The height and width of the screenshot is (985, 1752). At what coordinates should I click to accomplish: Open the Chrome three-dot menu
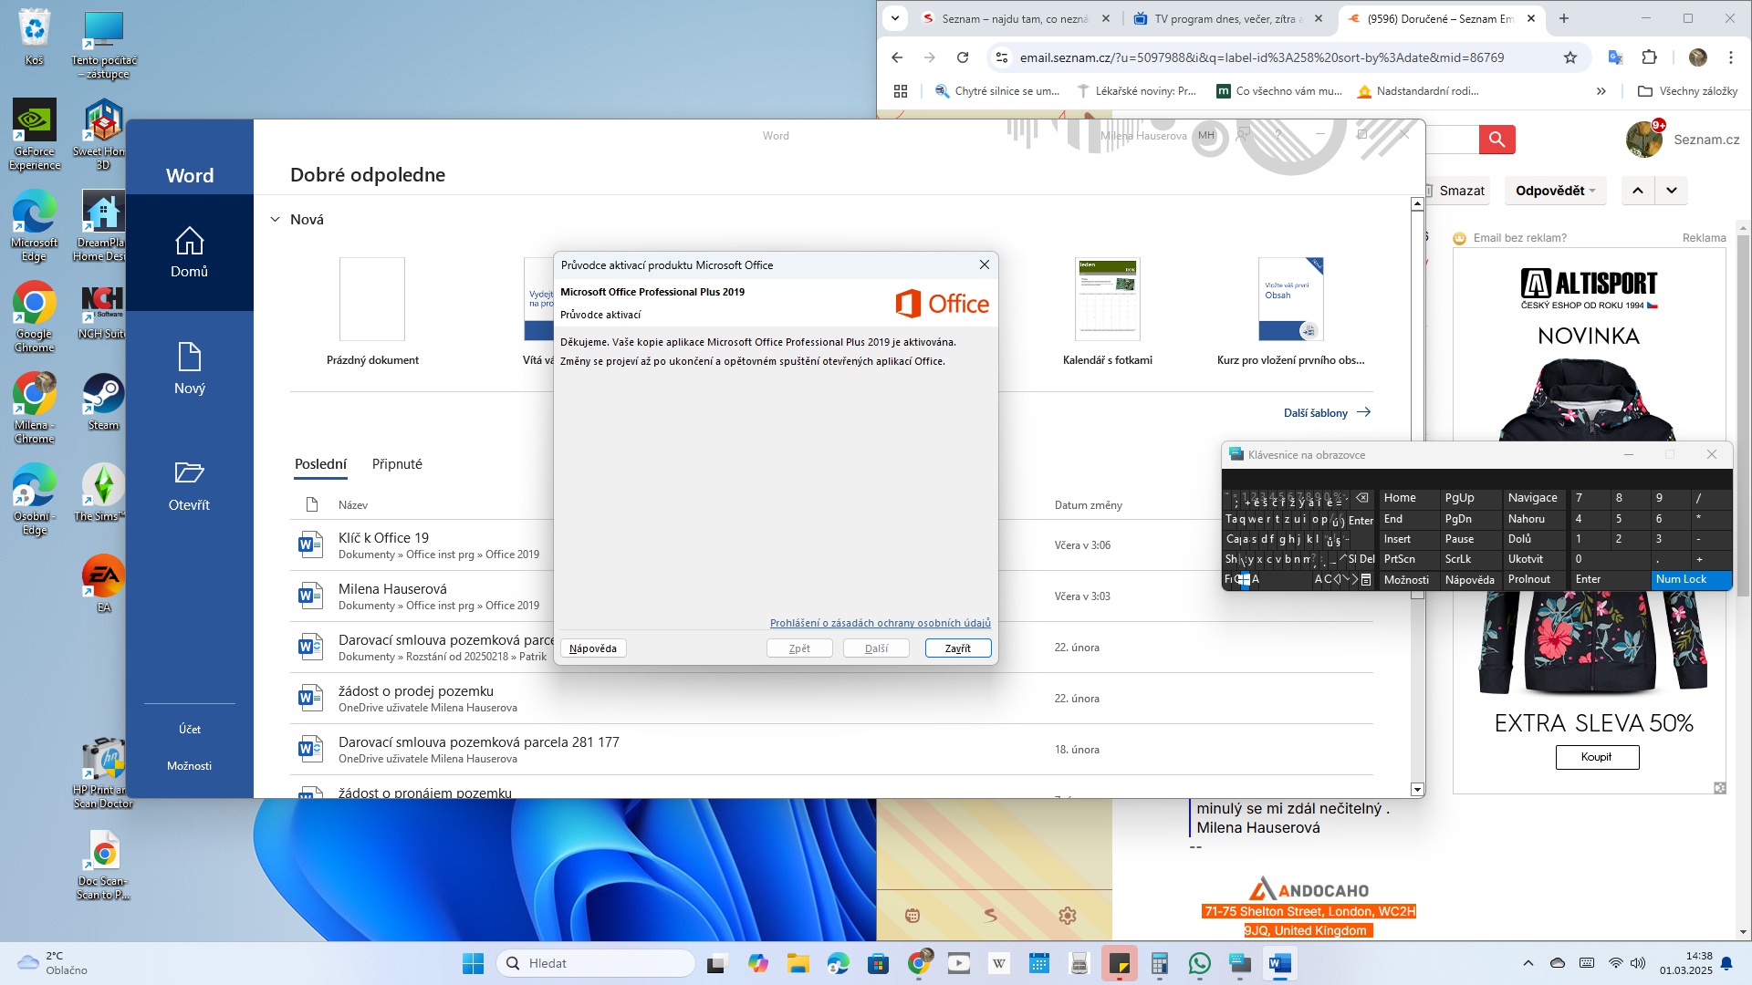[1730, 57]
